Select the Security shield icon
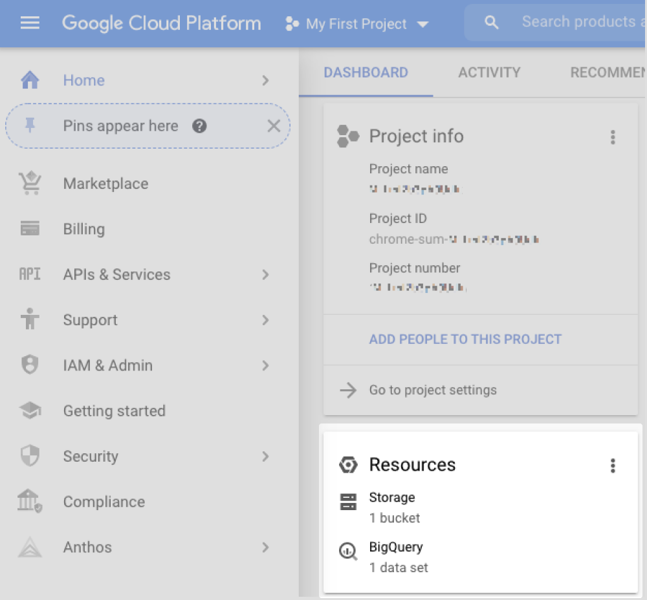This screenshot has width=647, height=600. 30,456
